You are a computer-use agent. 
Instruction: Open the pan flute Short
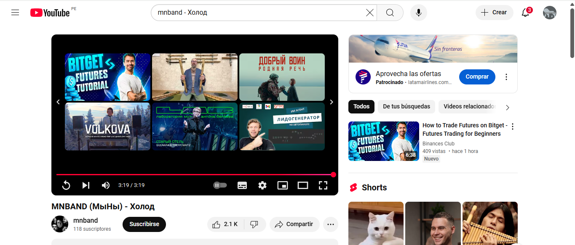[x=490, y=223]
